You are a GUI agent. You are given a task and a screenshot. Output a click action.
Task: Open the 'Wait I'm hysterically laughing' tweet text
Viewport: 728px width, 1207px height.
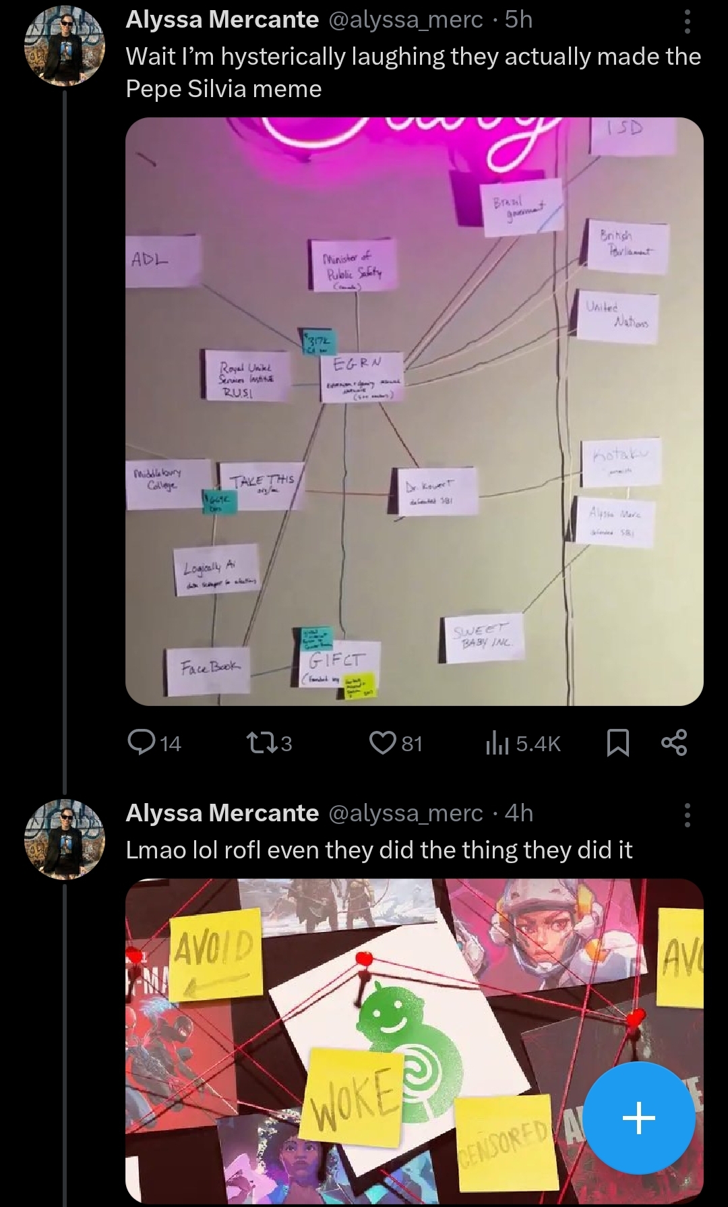[413, 72]
